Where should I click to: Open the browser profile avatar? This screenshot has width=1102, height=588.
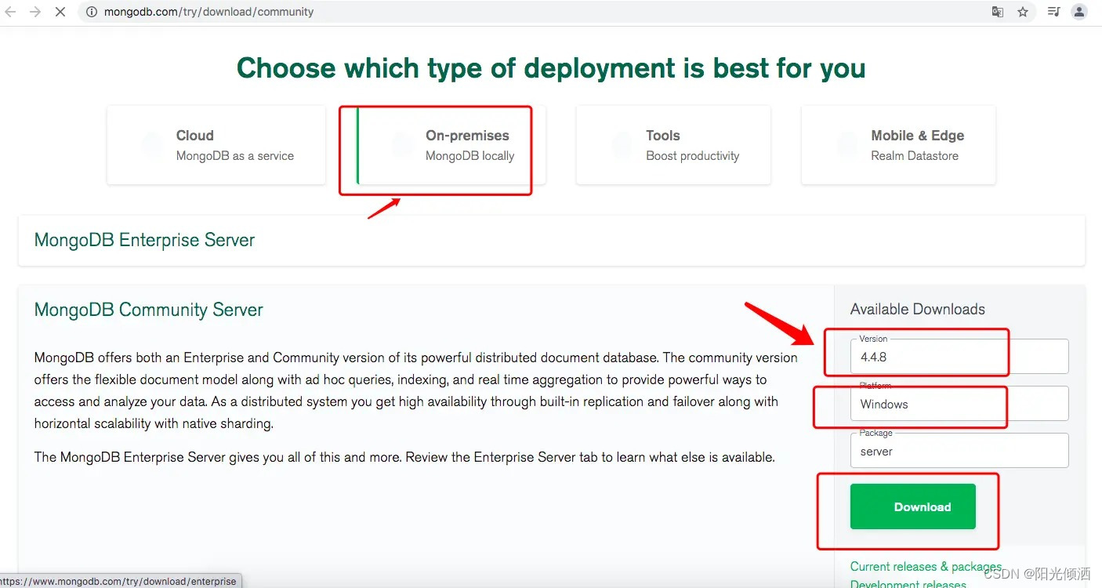tap(1079, 12)
